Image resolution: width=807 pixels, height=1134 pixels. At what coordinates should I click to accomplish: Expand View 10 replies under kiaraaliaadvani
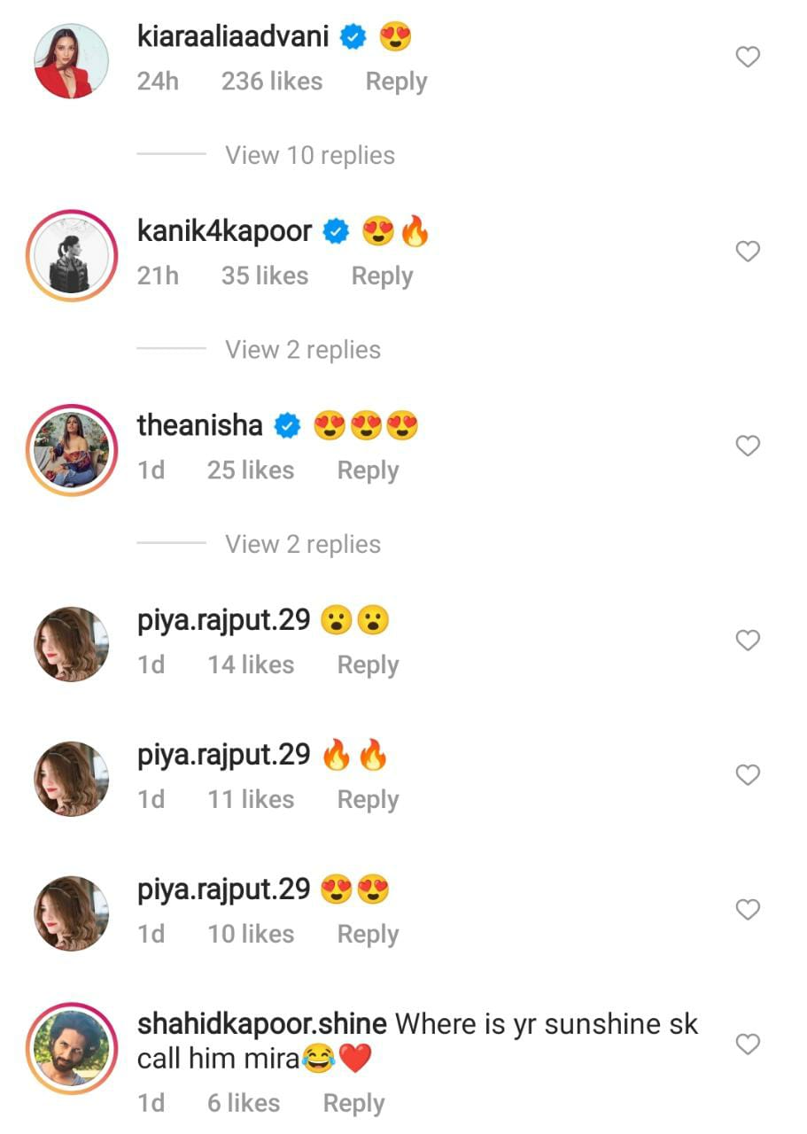tap(309, 155)
